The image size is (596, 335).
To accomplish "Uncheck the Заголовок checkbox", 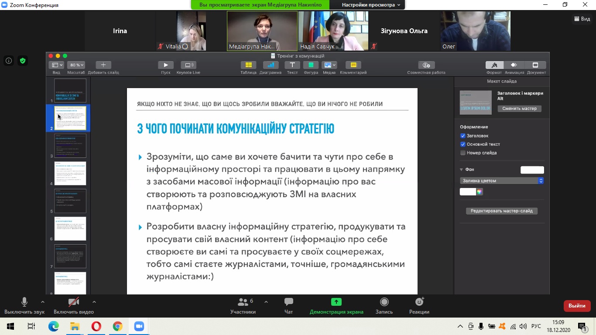I will (463, 136).
